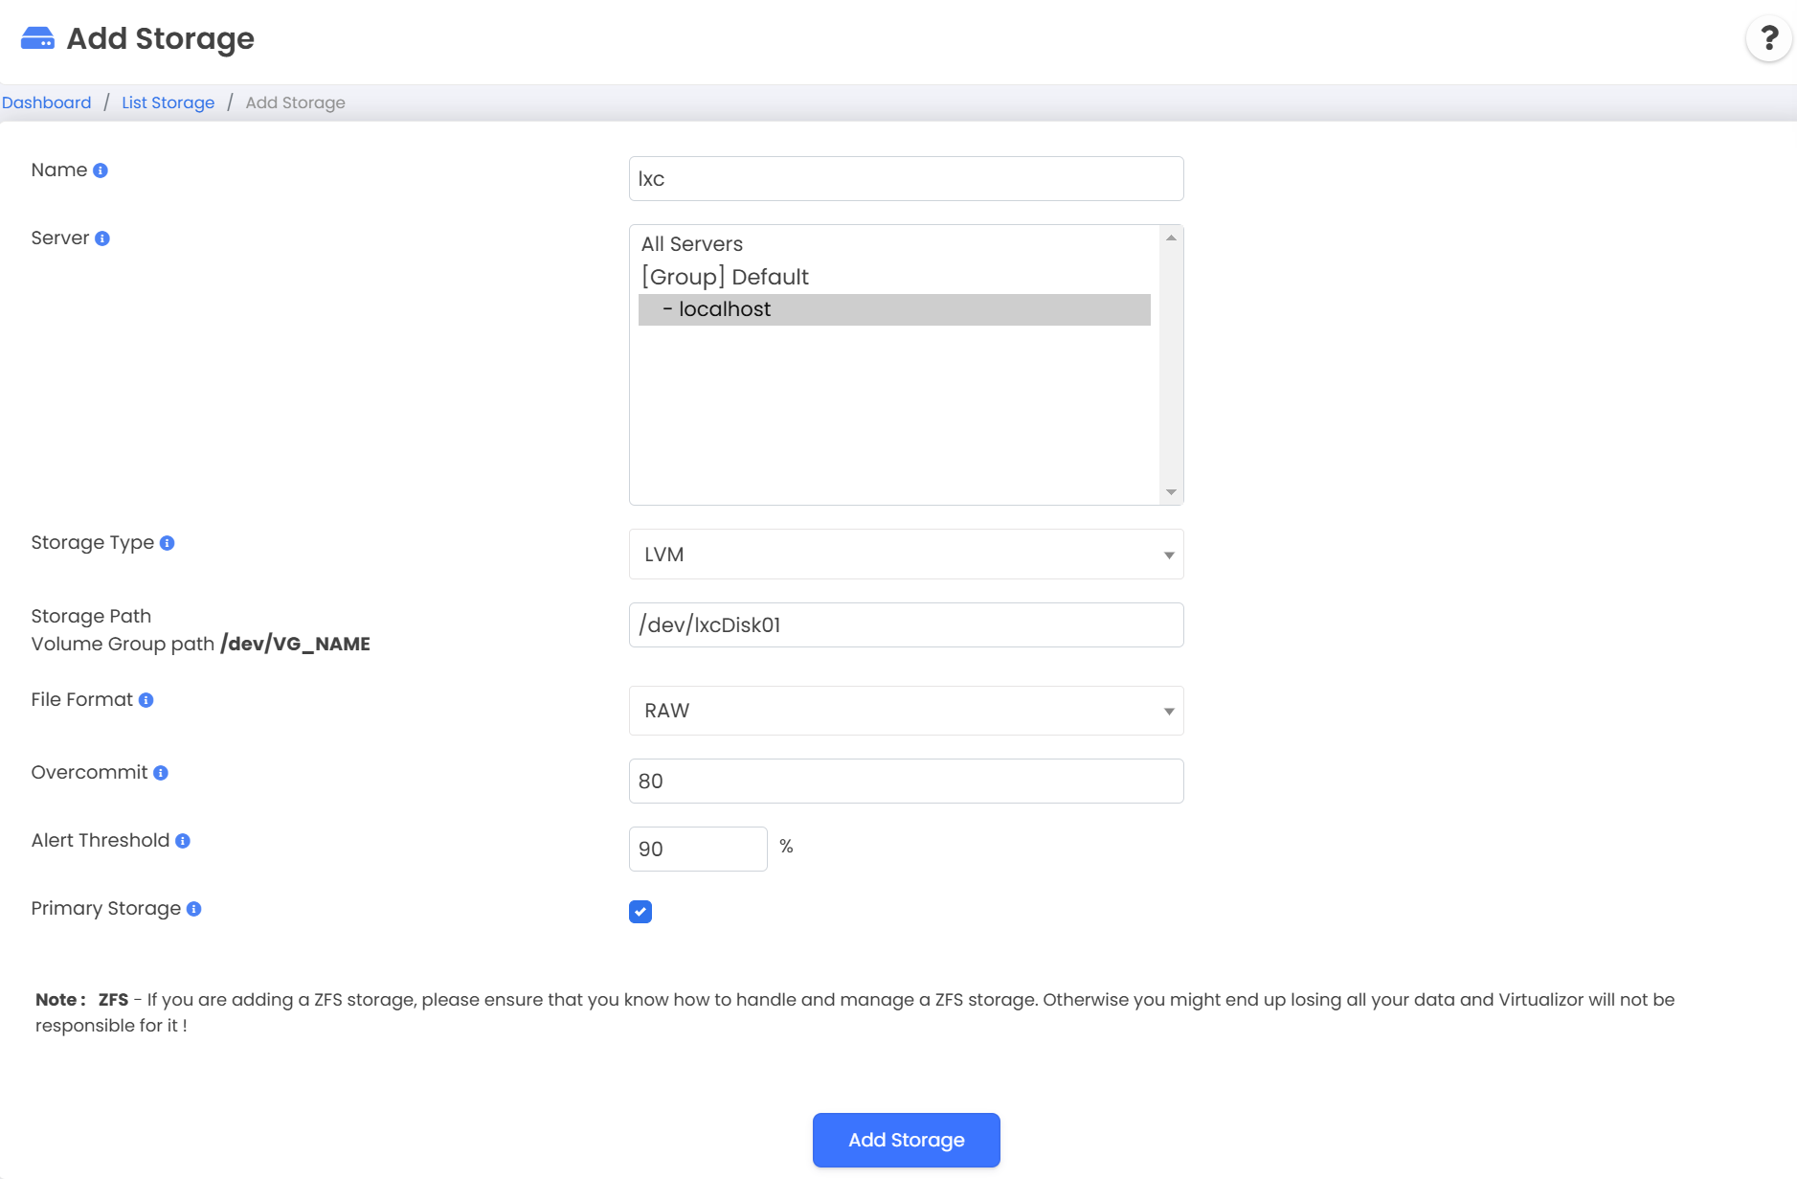Image resolution: width=1797 pixels, height=1179 pixels.
Task: Select All Servers in server list
Action: coord(692,244)
